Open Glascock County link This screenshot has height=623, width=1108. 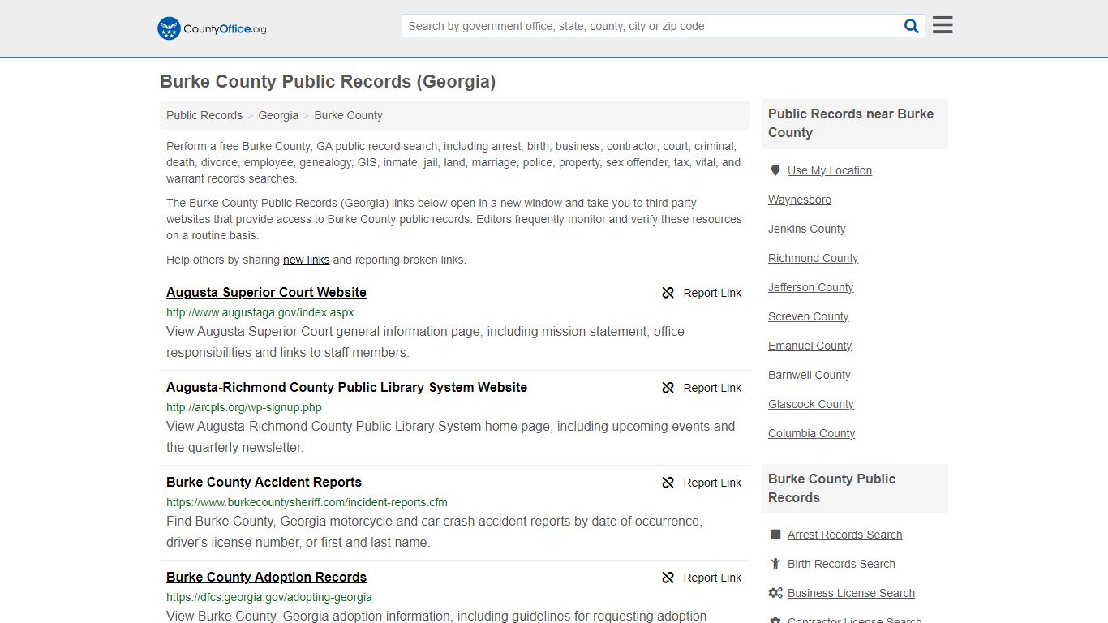coord(811,404)
